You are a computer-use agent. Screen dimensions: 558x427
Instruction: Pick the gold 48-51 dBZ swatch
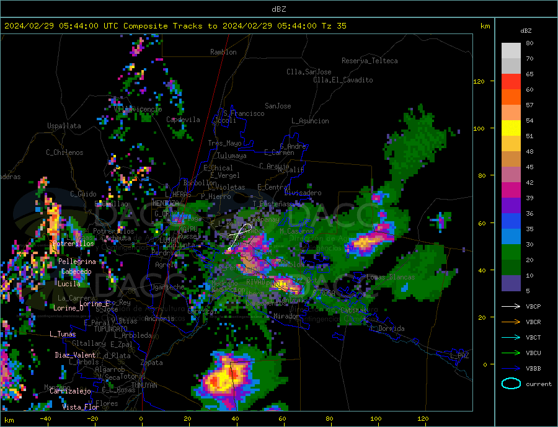click(x=511, y=144)
